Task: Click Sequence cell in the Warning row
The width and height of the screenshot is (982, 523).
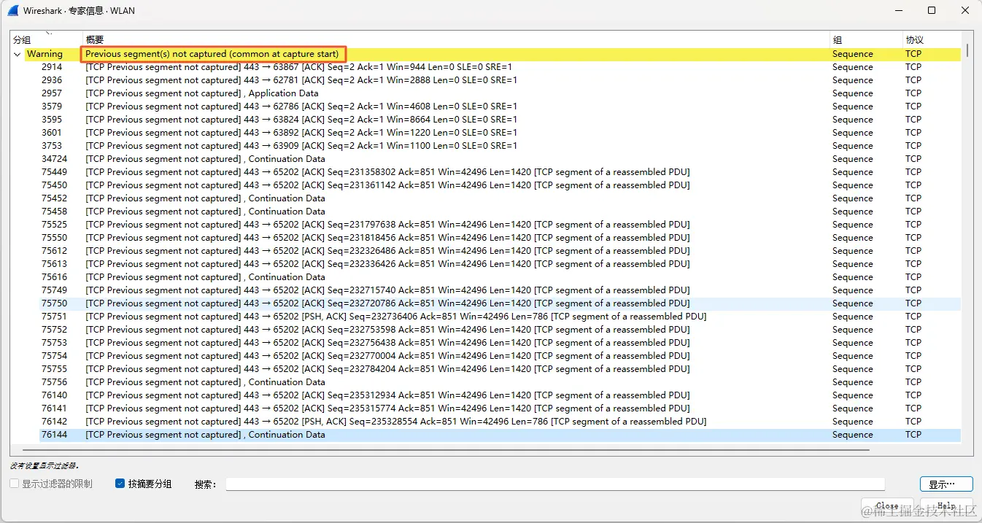Action: (853, 54)
